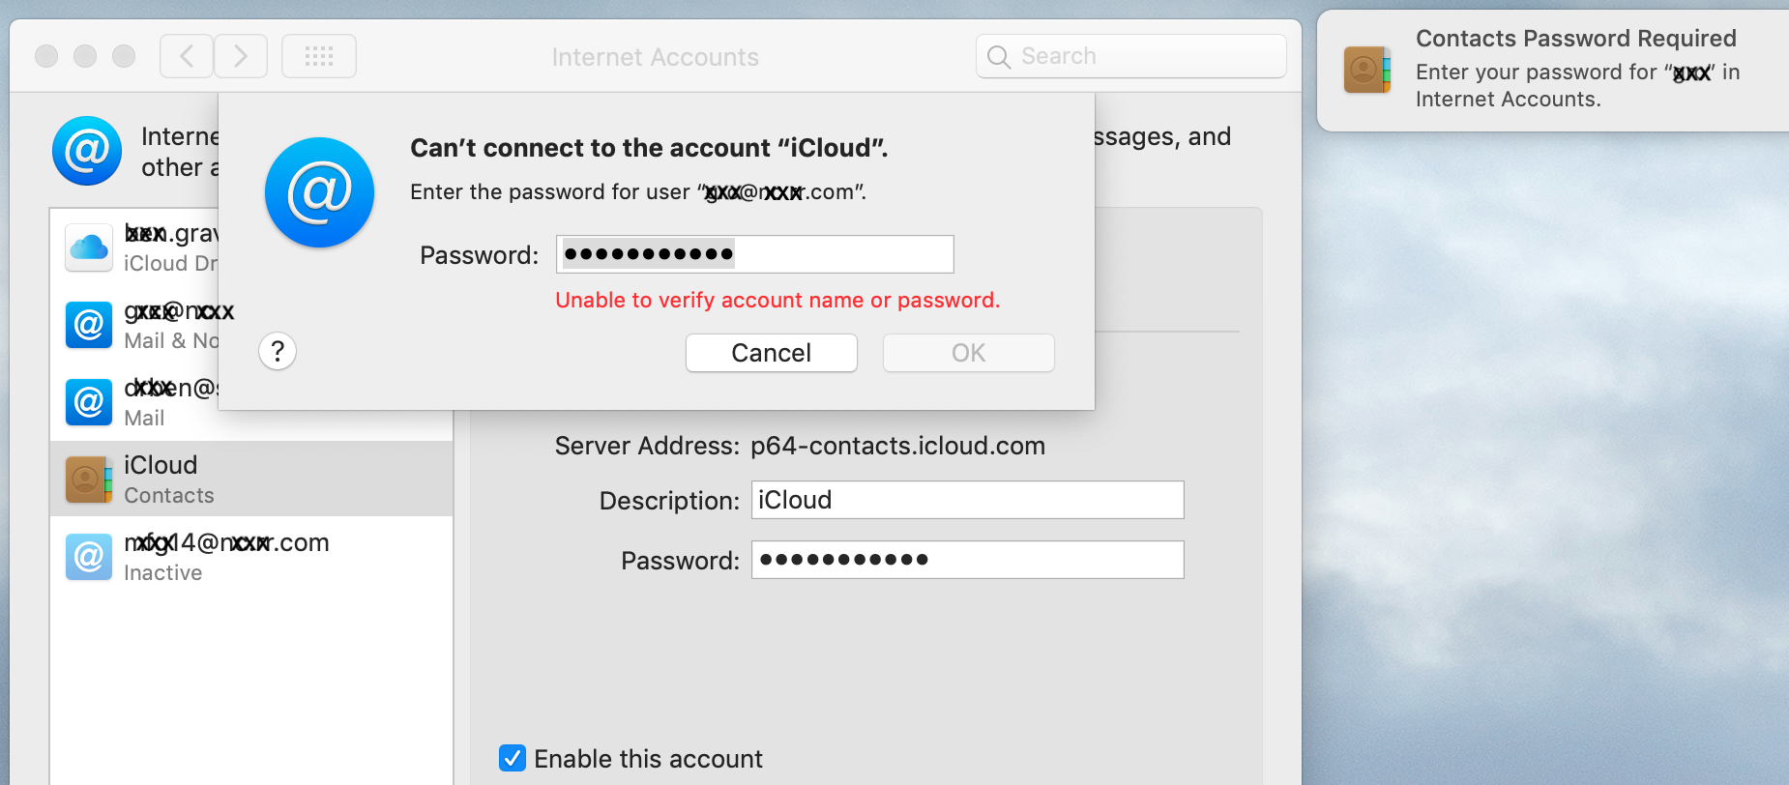This screenshot has height=785, width=1789.
Task: Open the help question mark in dialog
Action: (278, 351)
